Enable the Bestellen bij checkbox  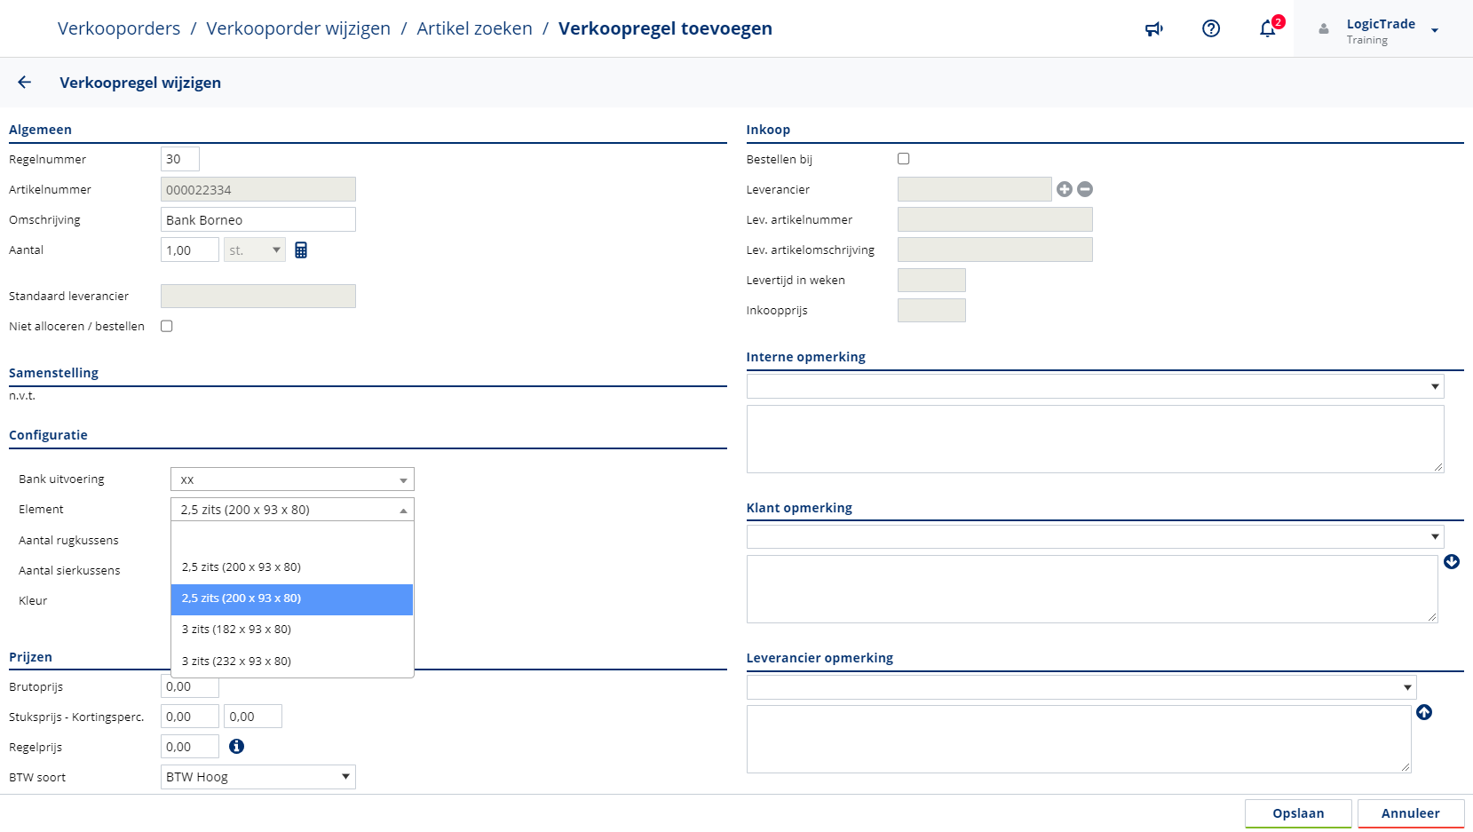pos(903,159)
